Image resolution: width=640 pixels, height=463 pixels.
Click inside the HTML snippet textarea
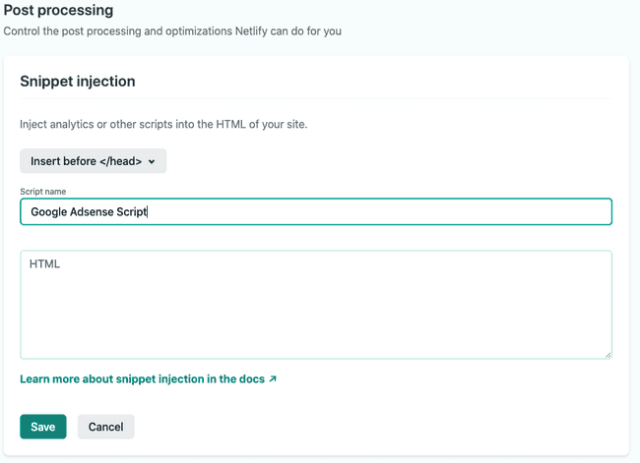(316, 305)
